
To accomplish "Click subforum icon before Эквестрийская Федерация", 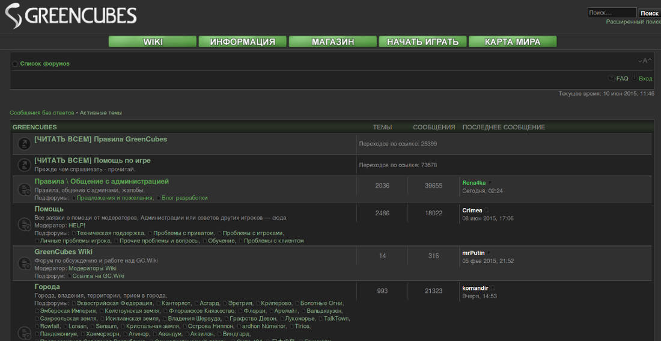I will pyautogui.click(x=74, y=304).
